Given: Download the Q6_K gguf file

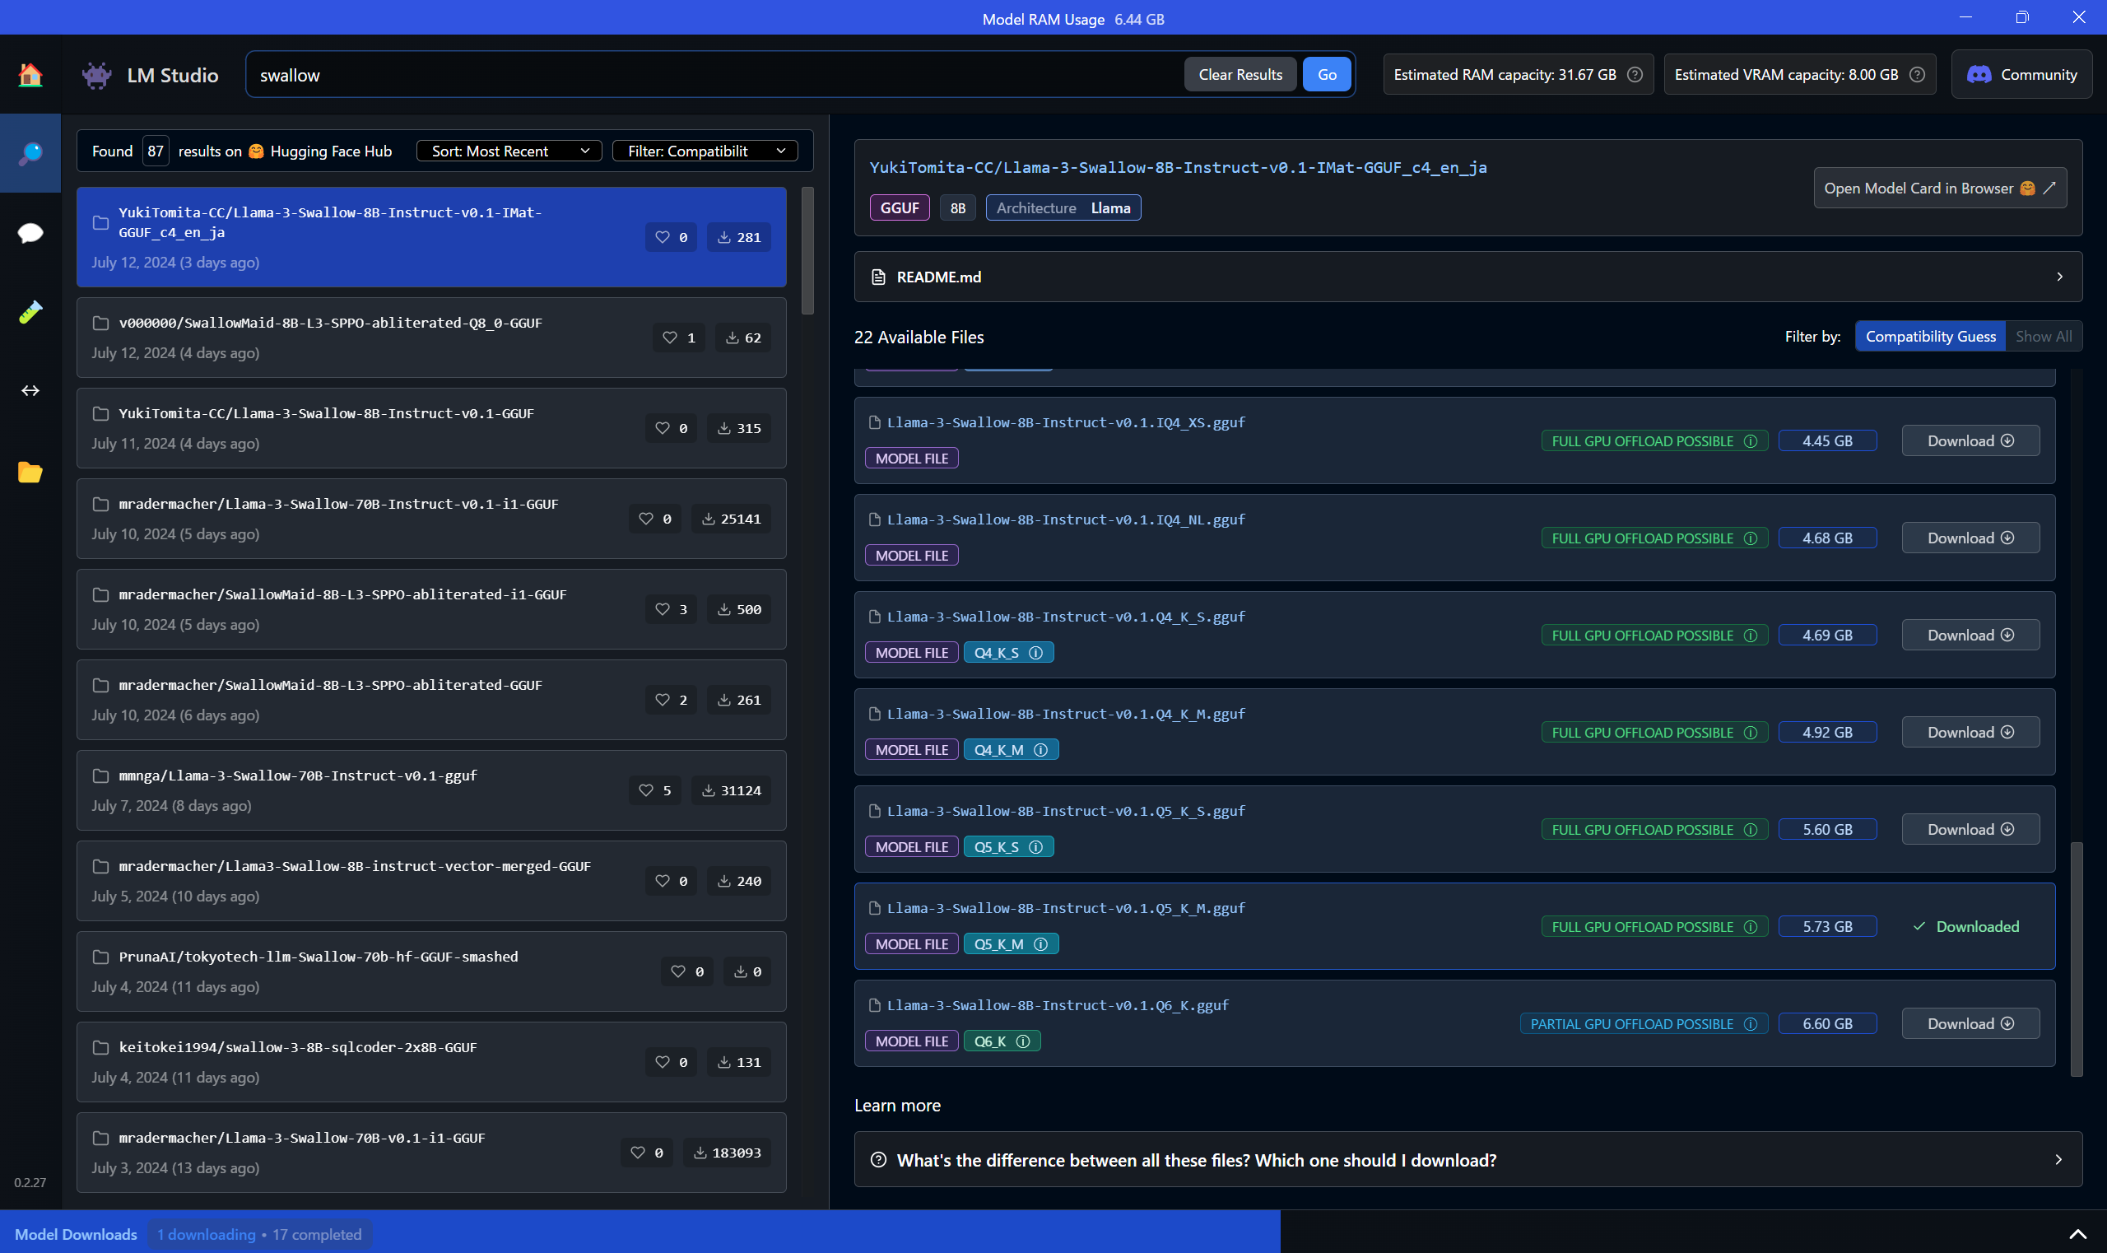Looking at the screenshot, I should click(1970, 1023).
